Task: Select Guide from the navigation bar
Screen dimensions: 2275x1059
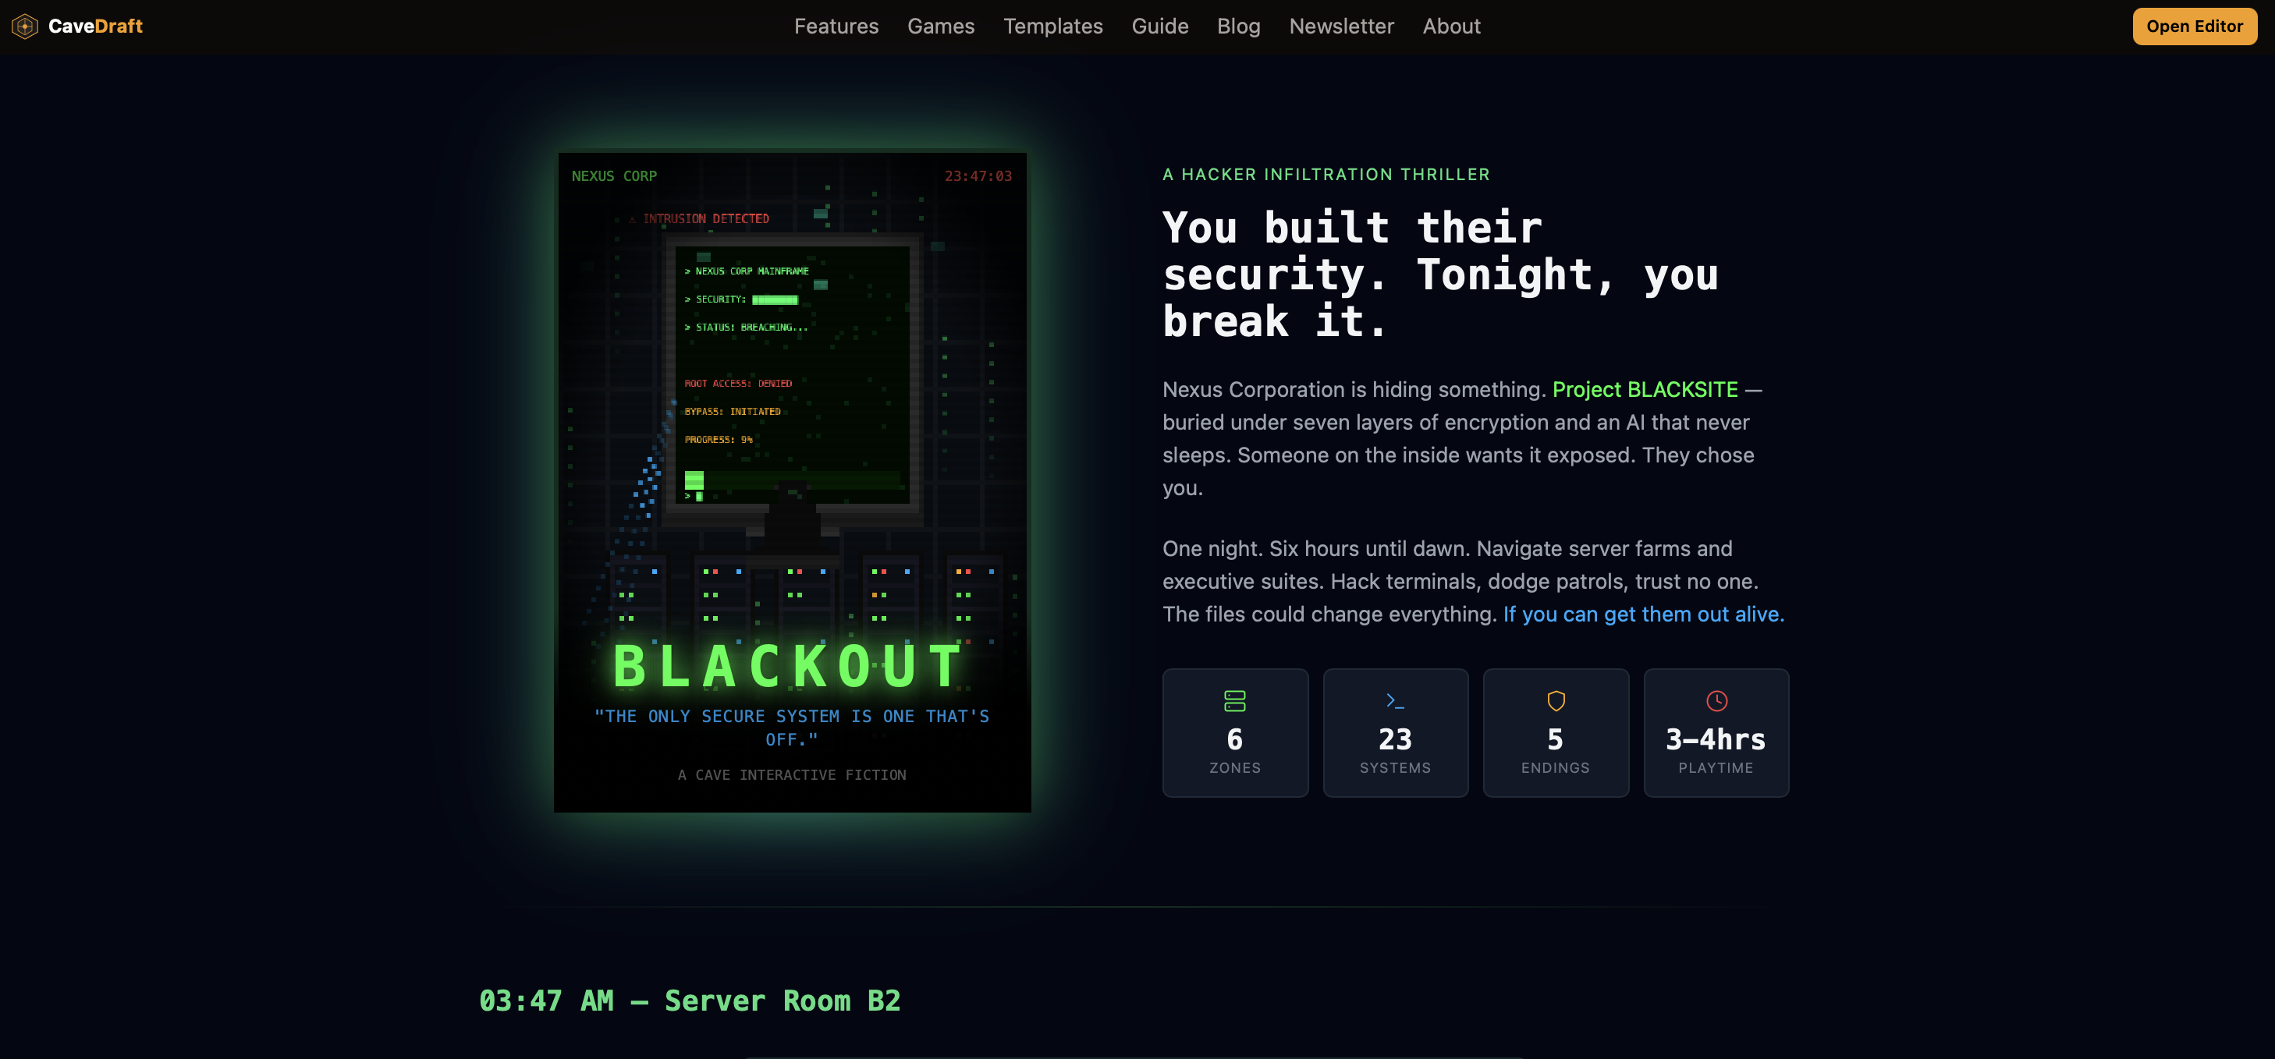Action: tap(1159, 26)
